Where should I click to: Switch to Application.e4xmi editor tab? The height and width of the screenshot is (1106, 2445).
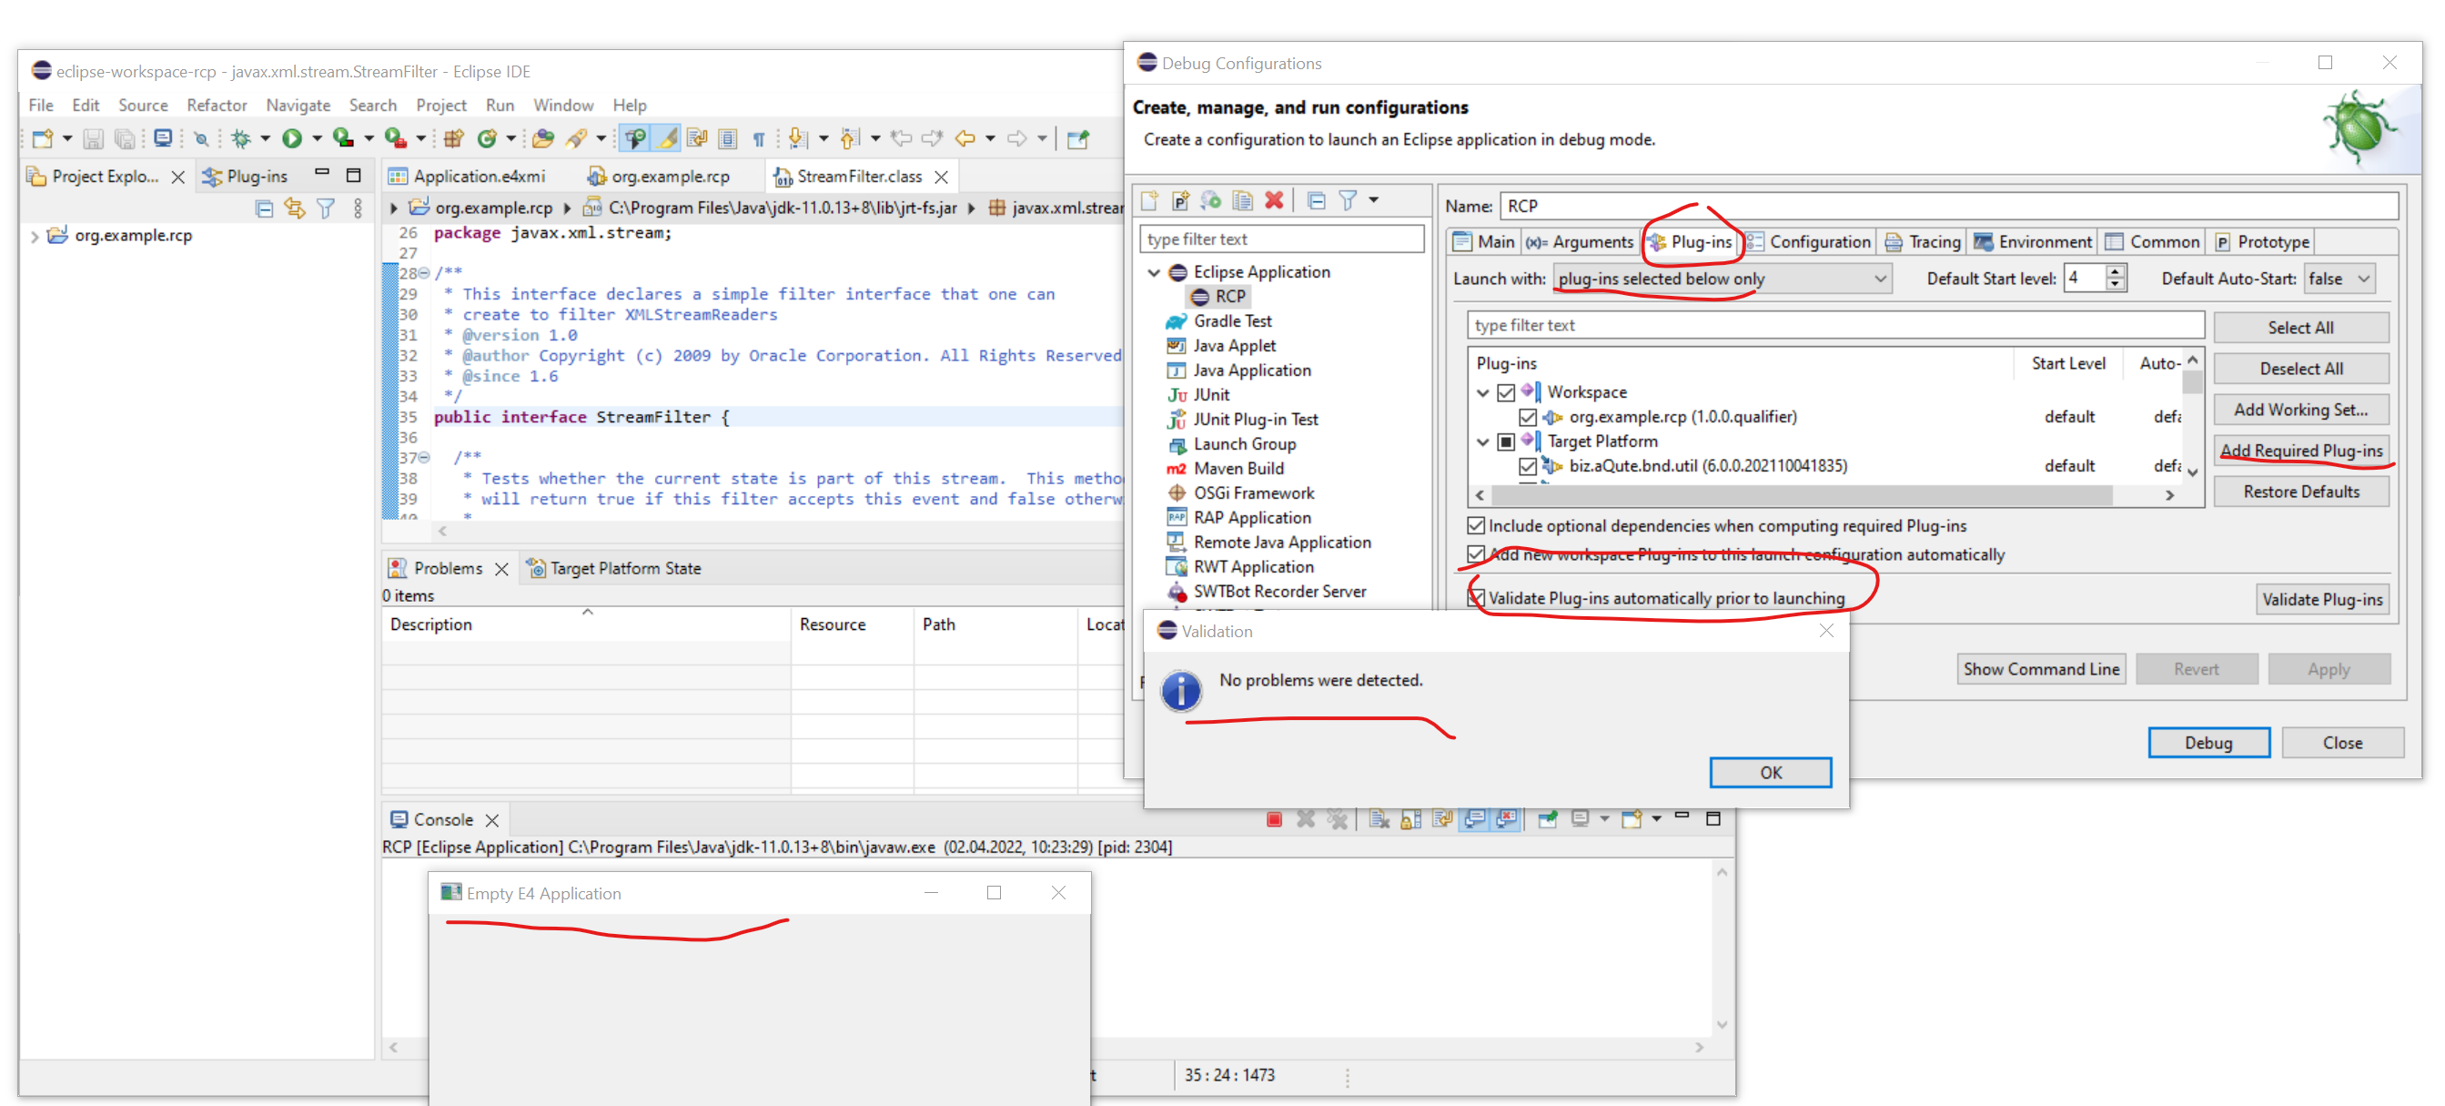point(468,177)
